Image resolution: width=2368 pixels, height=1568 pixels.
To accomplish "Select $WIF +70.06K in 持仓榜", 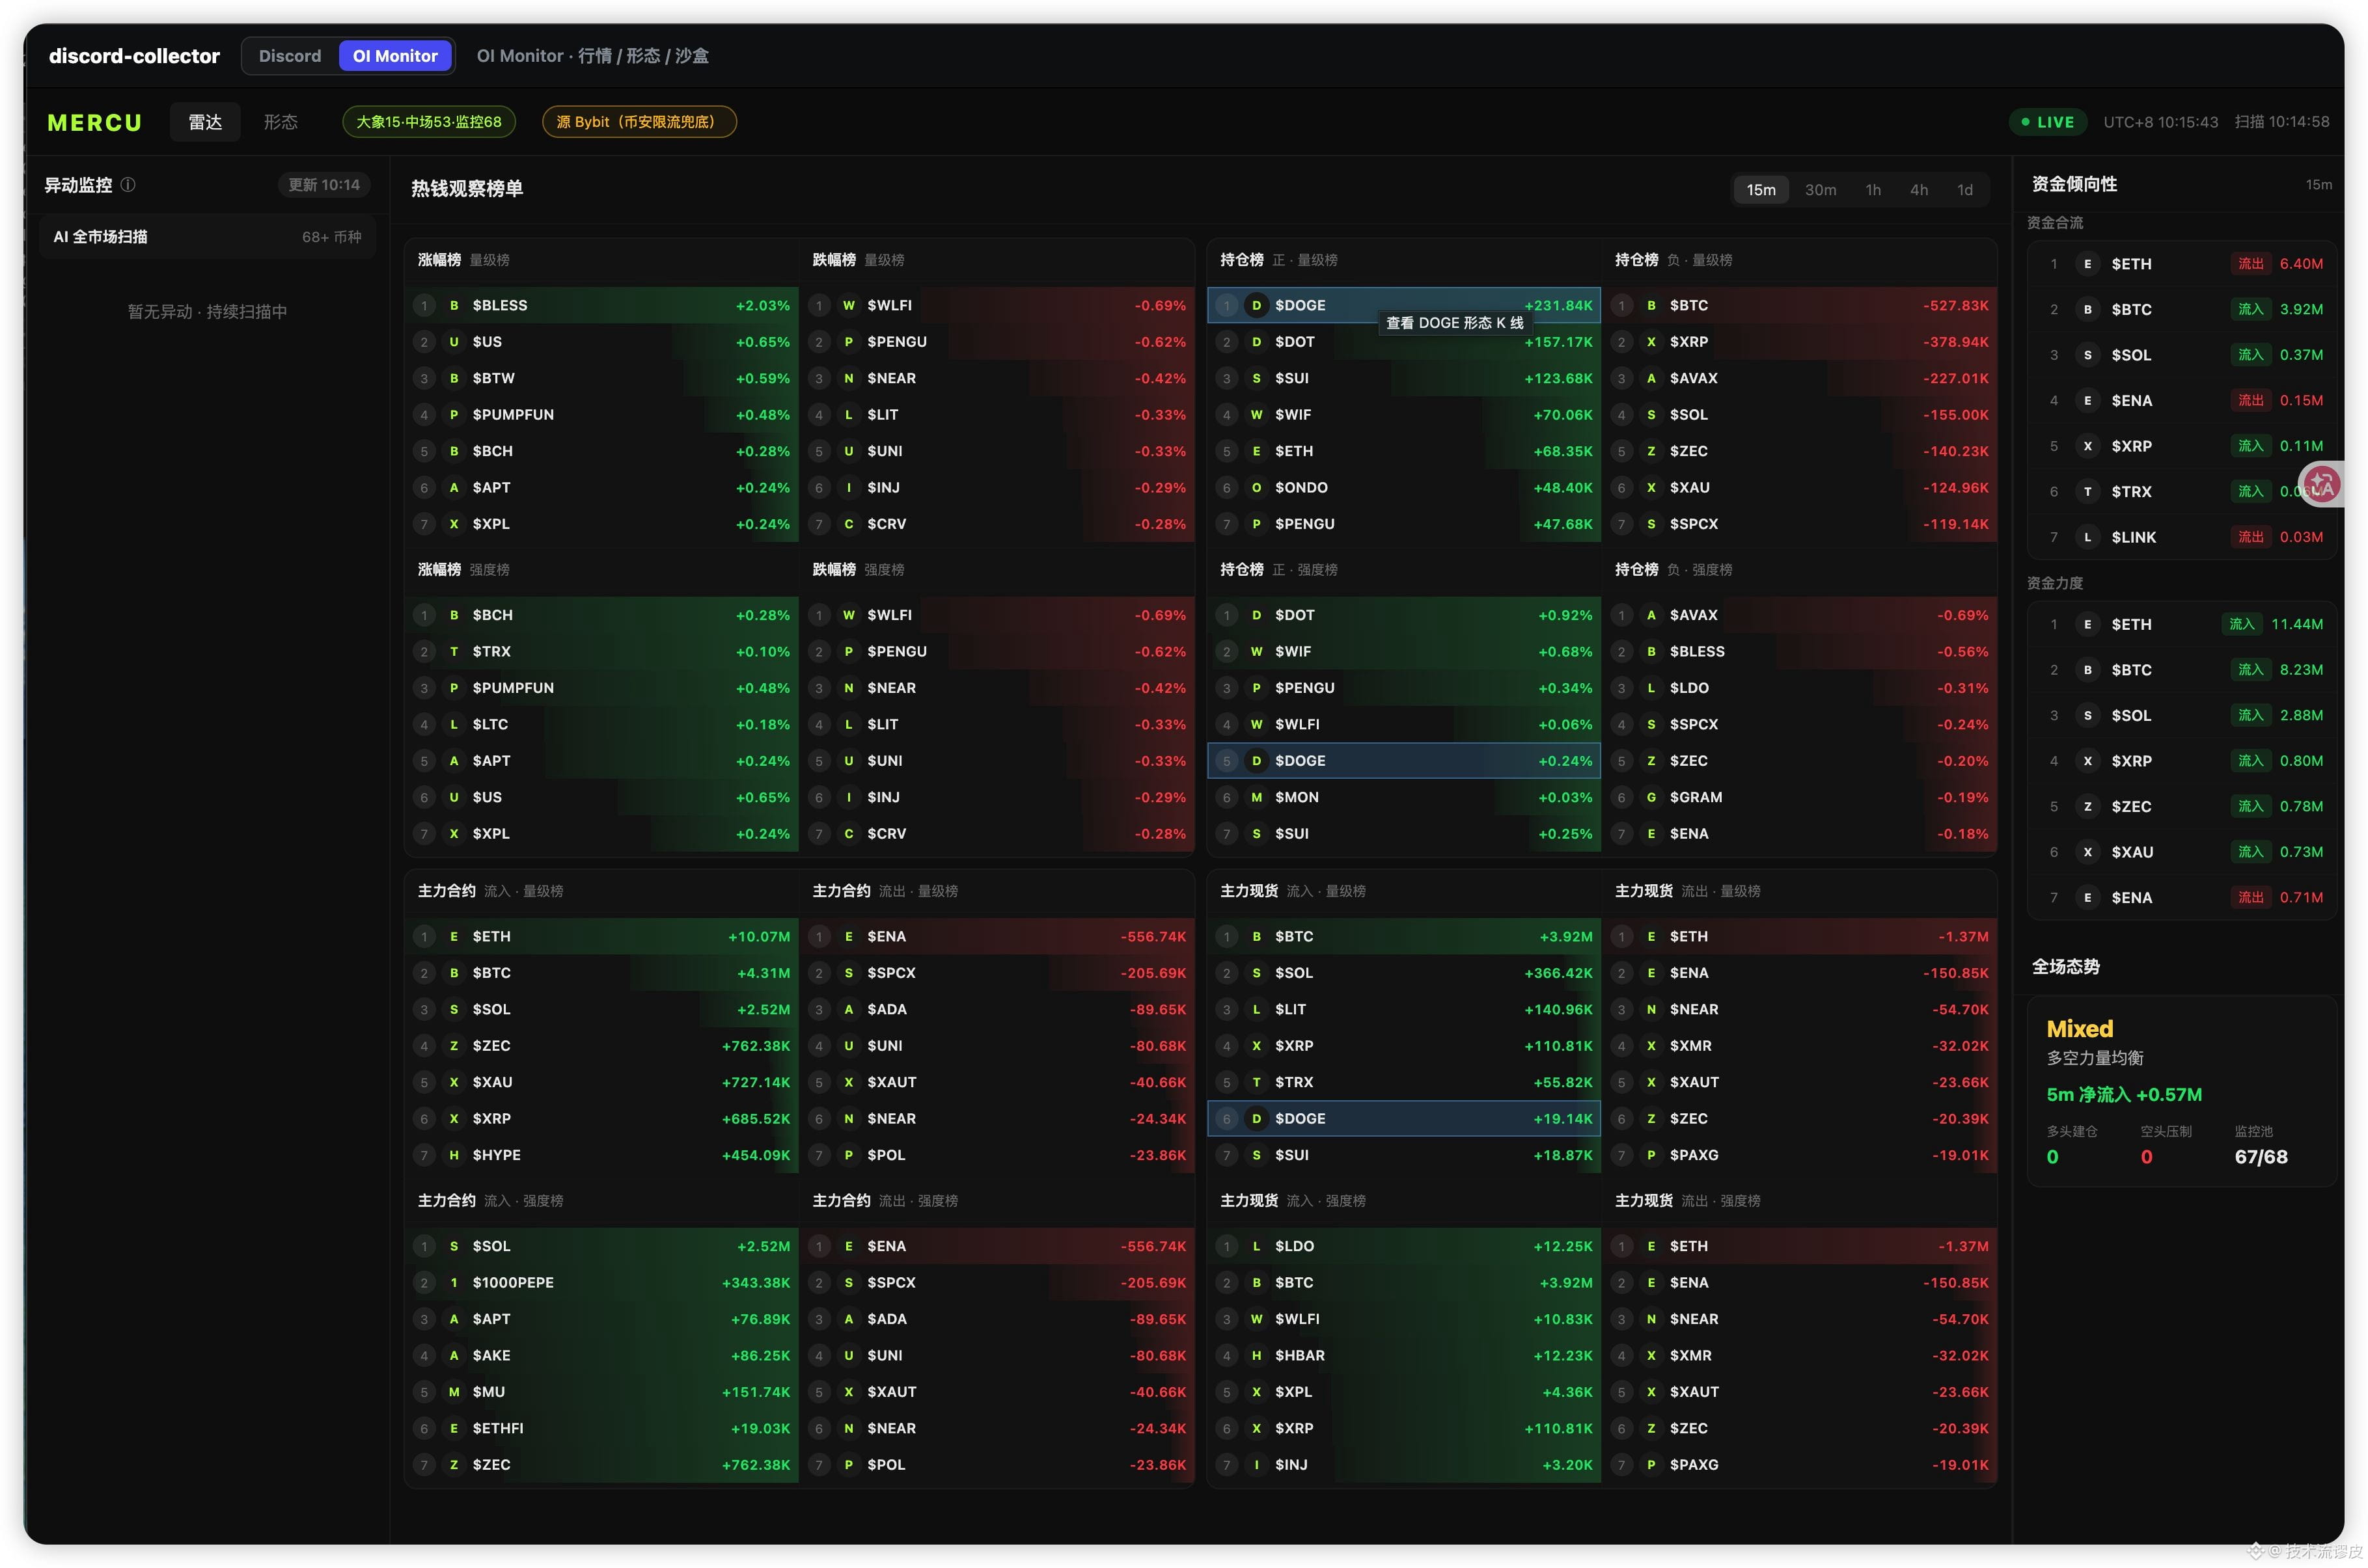I will click(1403, 415).
